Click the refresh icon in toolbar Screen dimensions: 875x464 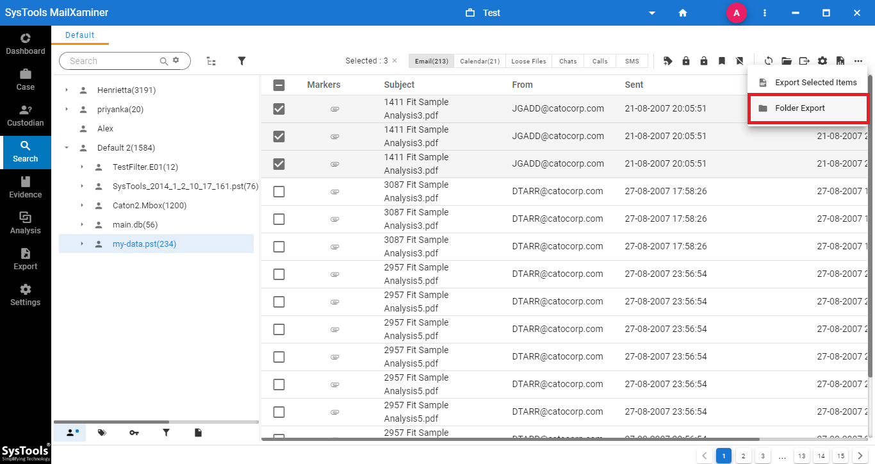pyautogui.click(x=768, y=61)
